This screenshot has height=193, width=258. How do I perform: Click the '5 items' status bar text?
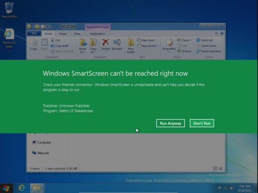35,168
